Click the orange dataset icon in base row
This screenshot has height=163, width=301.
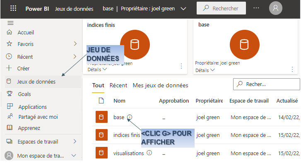pos(101,117)
